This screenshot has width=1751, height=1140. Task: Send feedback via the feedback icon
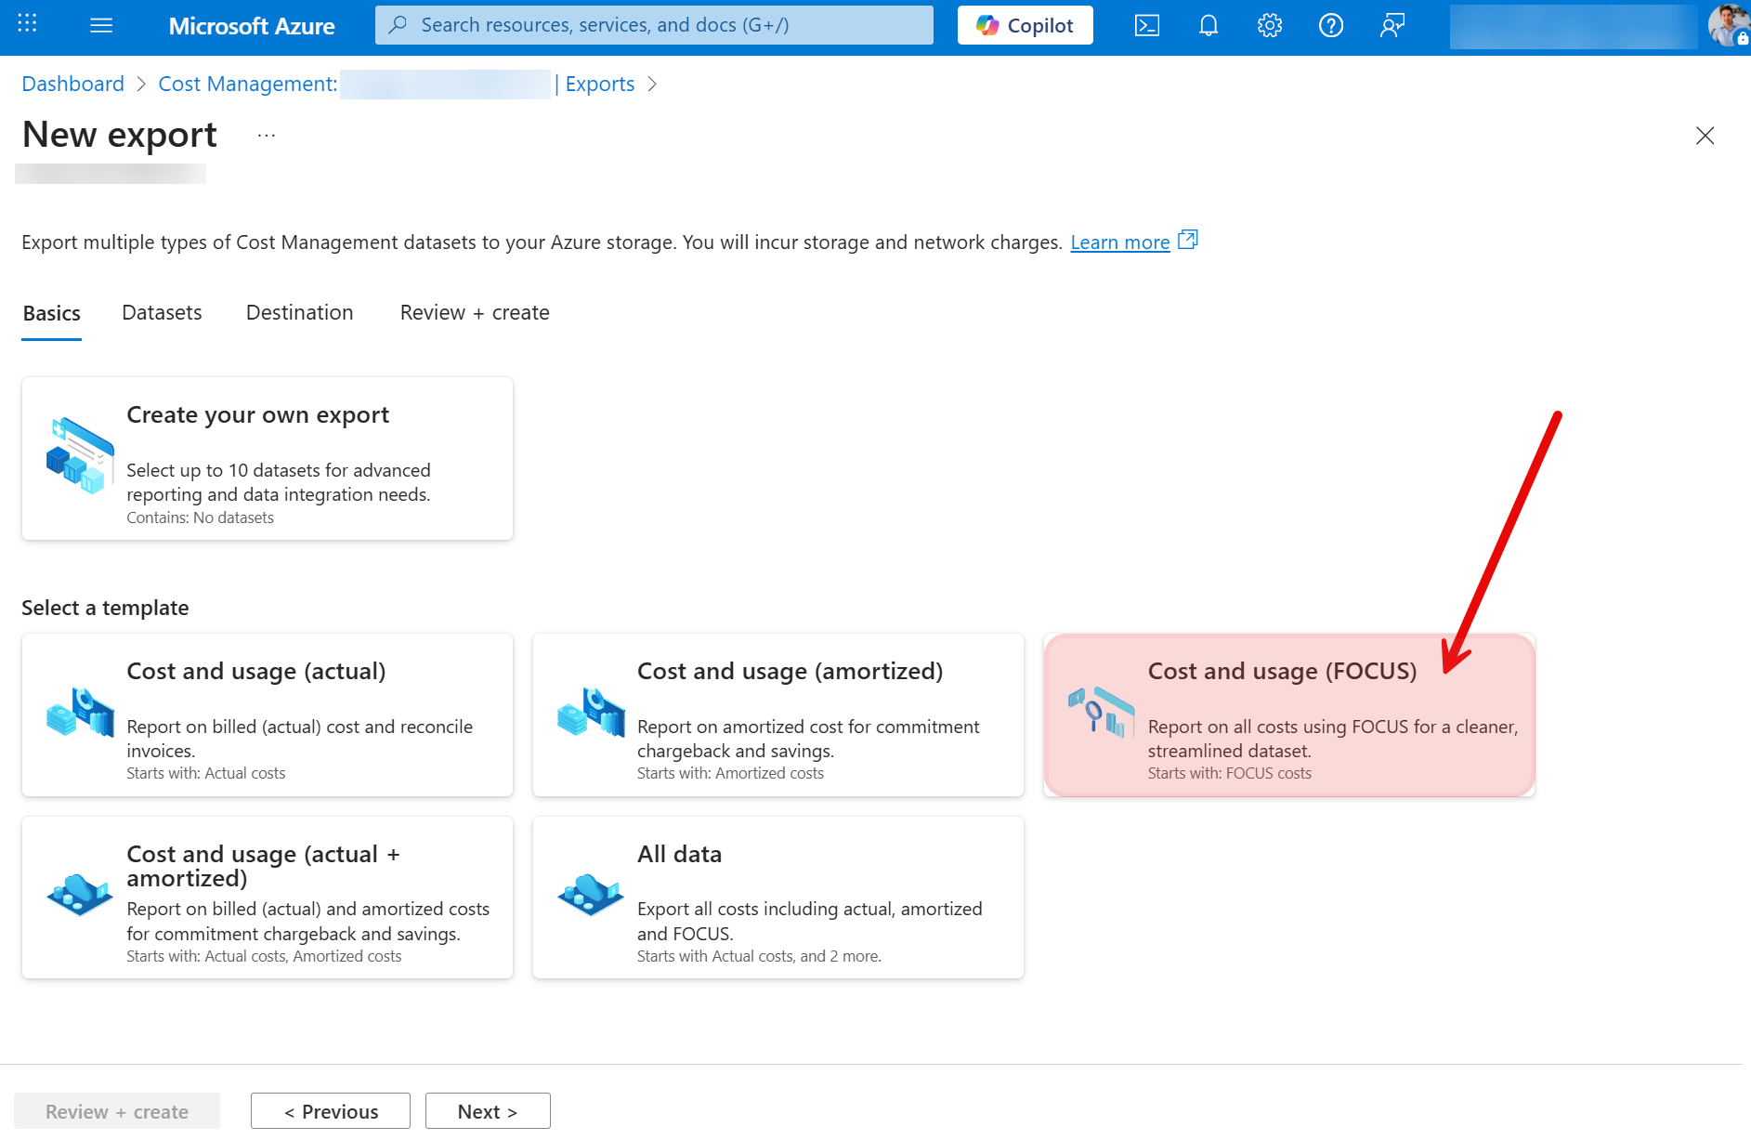pyautogui.click(x=1392, y=26)
